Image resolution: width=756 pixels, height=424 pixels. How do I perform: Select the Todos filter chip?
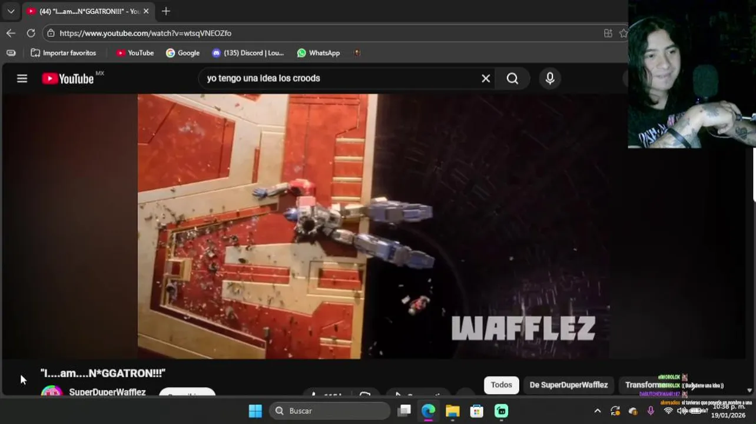coord(502,385)
